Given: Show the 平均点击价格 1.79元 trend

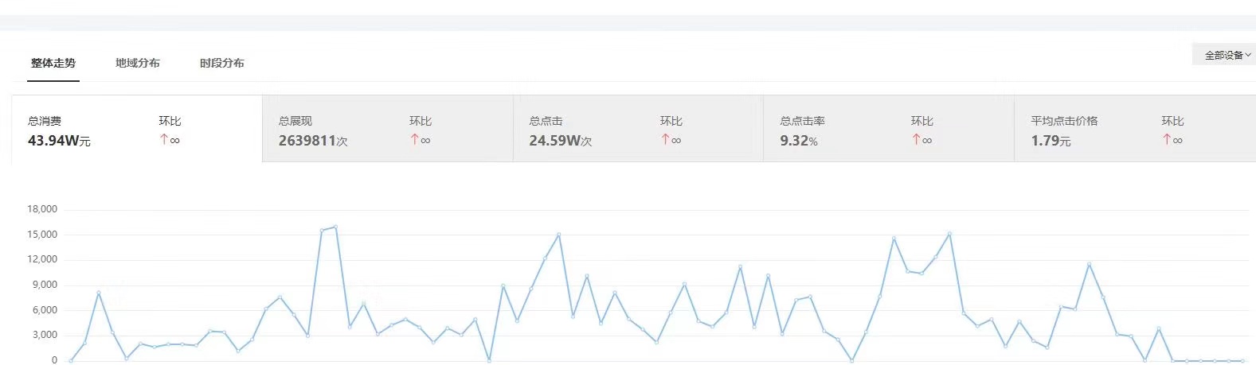Looking at the screenshot, I should coord(1134,130).
